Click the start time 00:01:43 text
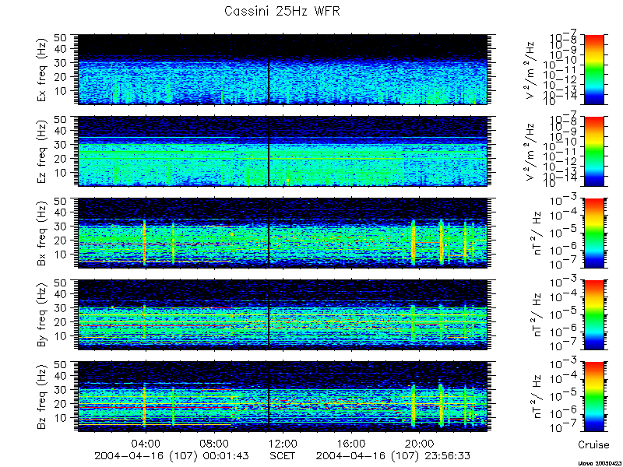Viewport: 623px width, 467px height. [224, 455]
